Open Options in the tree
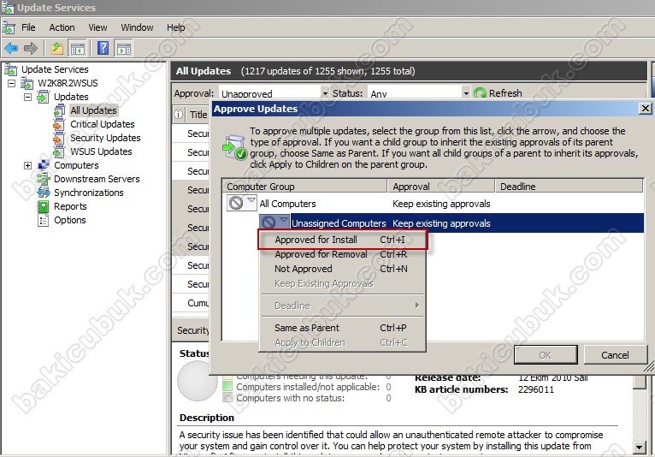This screenshot has width=655, height=457. [69, 220]
